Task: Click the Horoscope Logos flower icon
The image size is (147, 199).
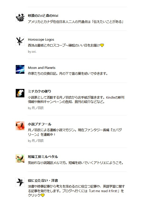Action: point(20,41)
